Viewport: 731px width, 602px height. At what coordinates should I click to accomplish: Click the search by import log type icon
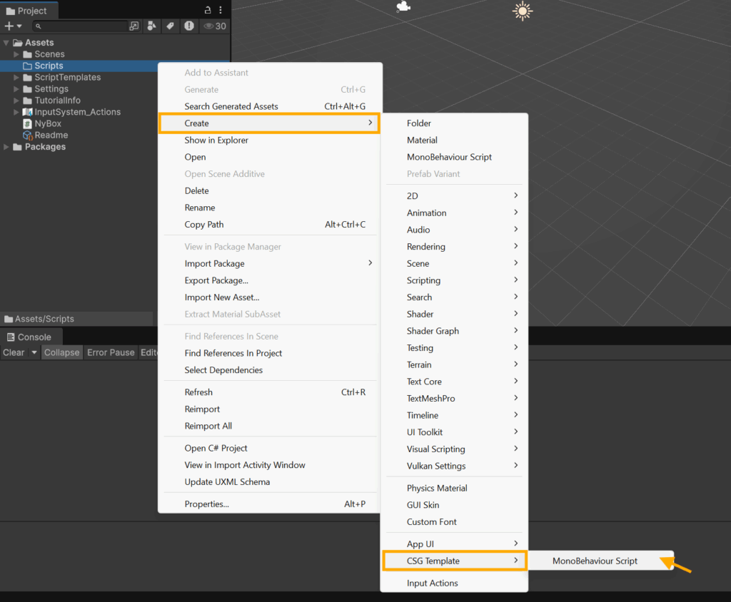[188, 26]
